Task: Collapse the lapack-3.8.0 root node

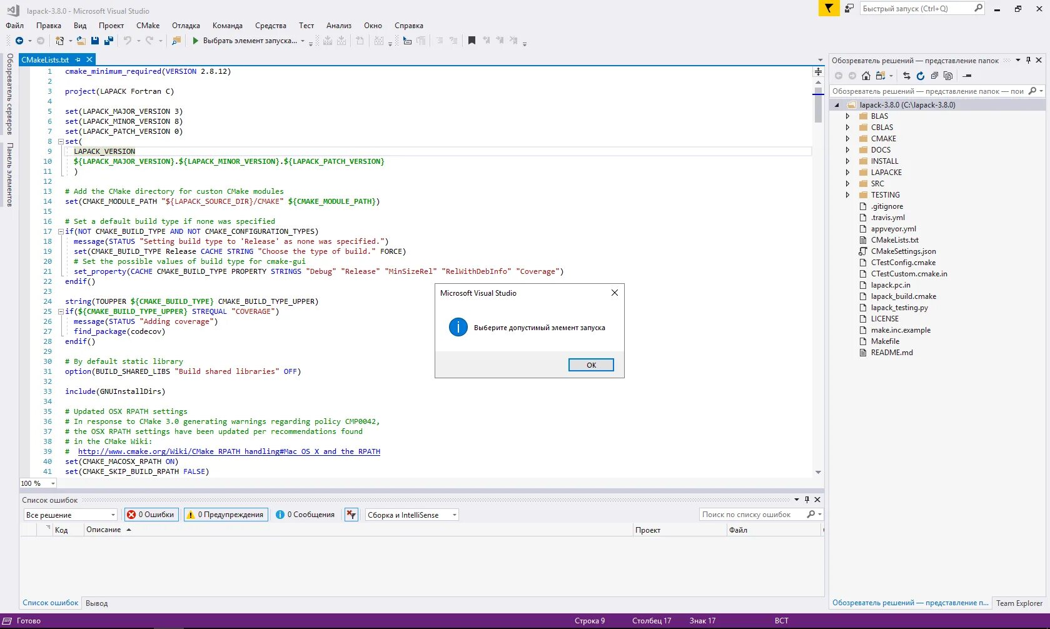Action: click(837, 105)
